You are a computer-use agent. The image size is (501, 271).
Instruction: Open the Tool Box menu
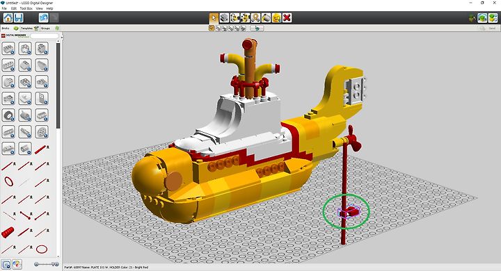(26, 8)
